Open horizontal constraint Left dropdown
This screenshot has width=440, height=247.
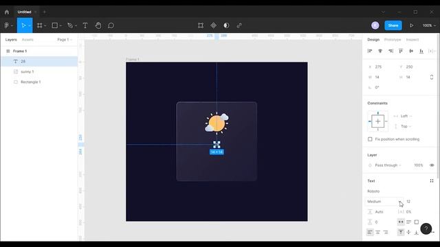(x=406, y=116)
